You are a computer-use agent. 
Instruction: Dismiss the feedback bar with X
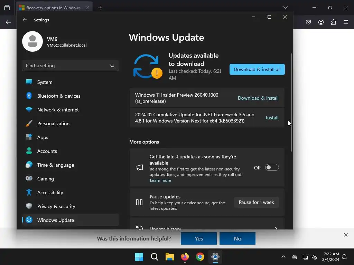[x=346, y=235]
